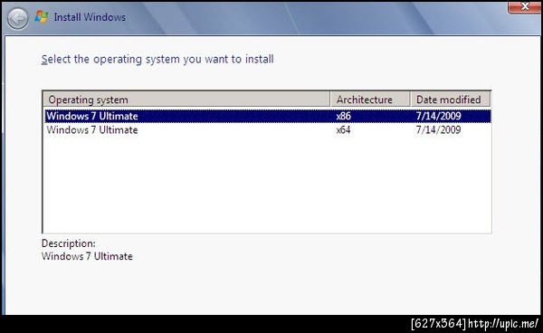
Task: Click the x86 architecture cell
Action: point(344,116)
